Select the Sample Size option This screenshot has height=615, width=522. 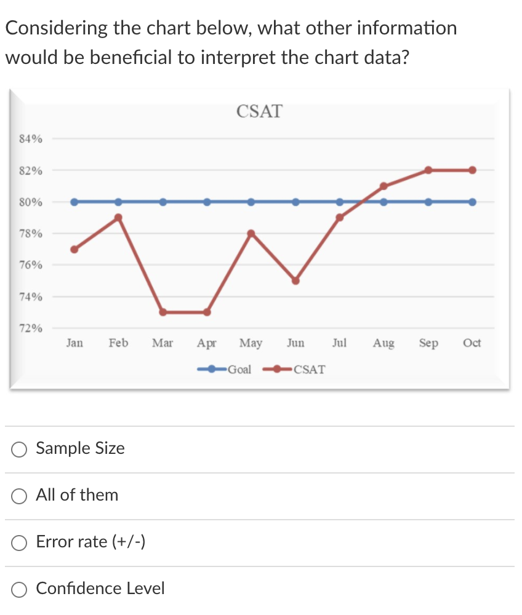click(18, 450)
